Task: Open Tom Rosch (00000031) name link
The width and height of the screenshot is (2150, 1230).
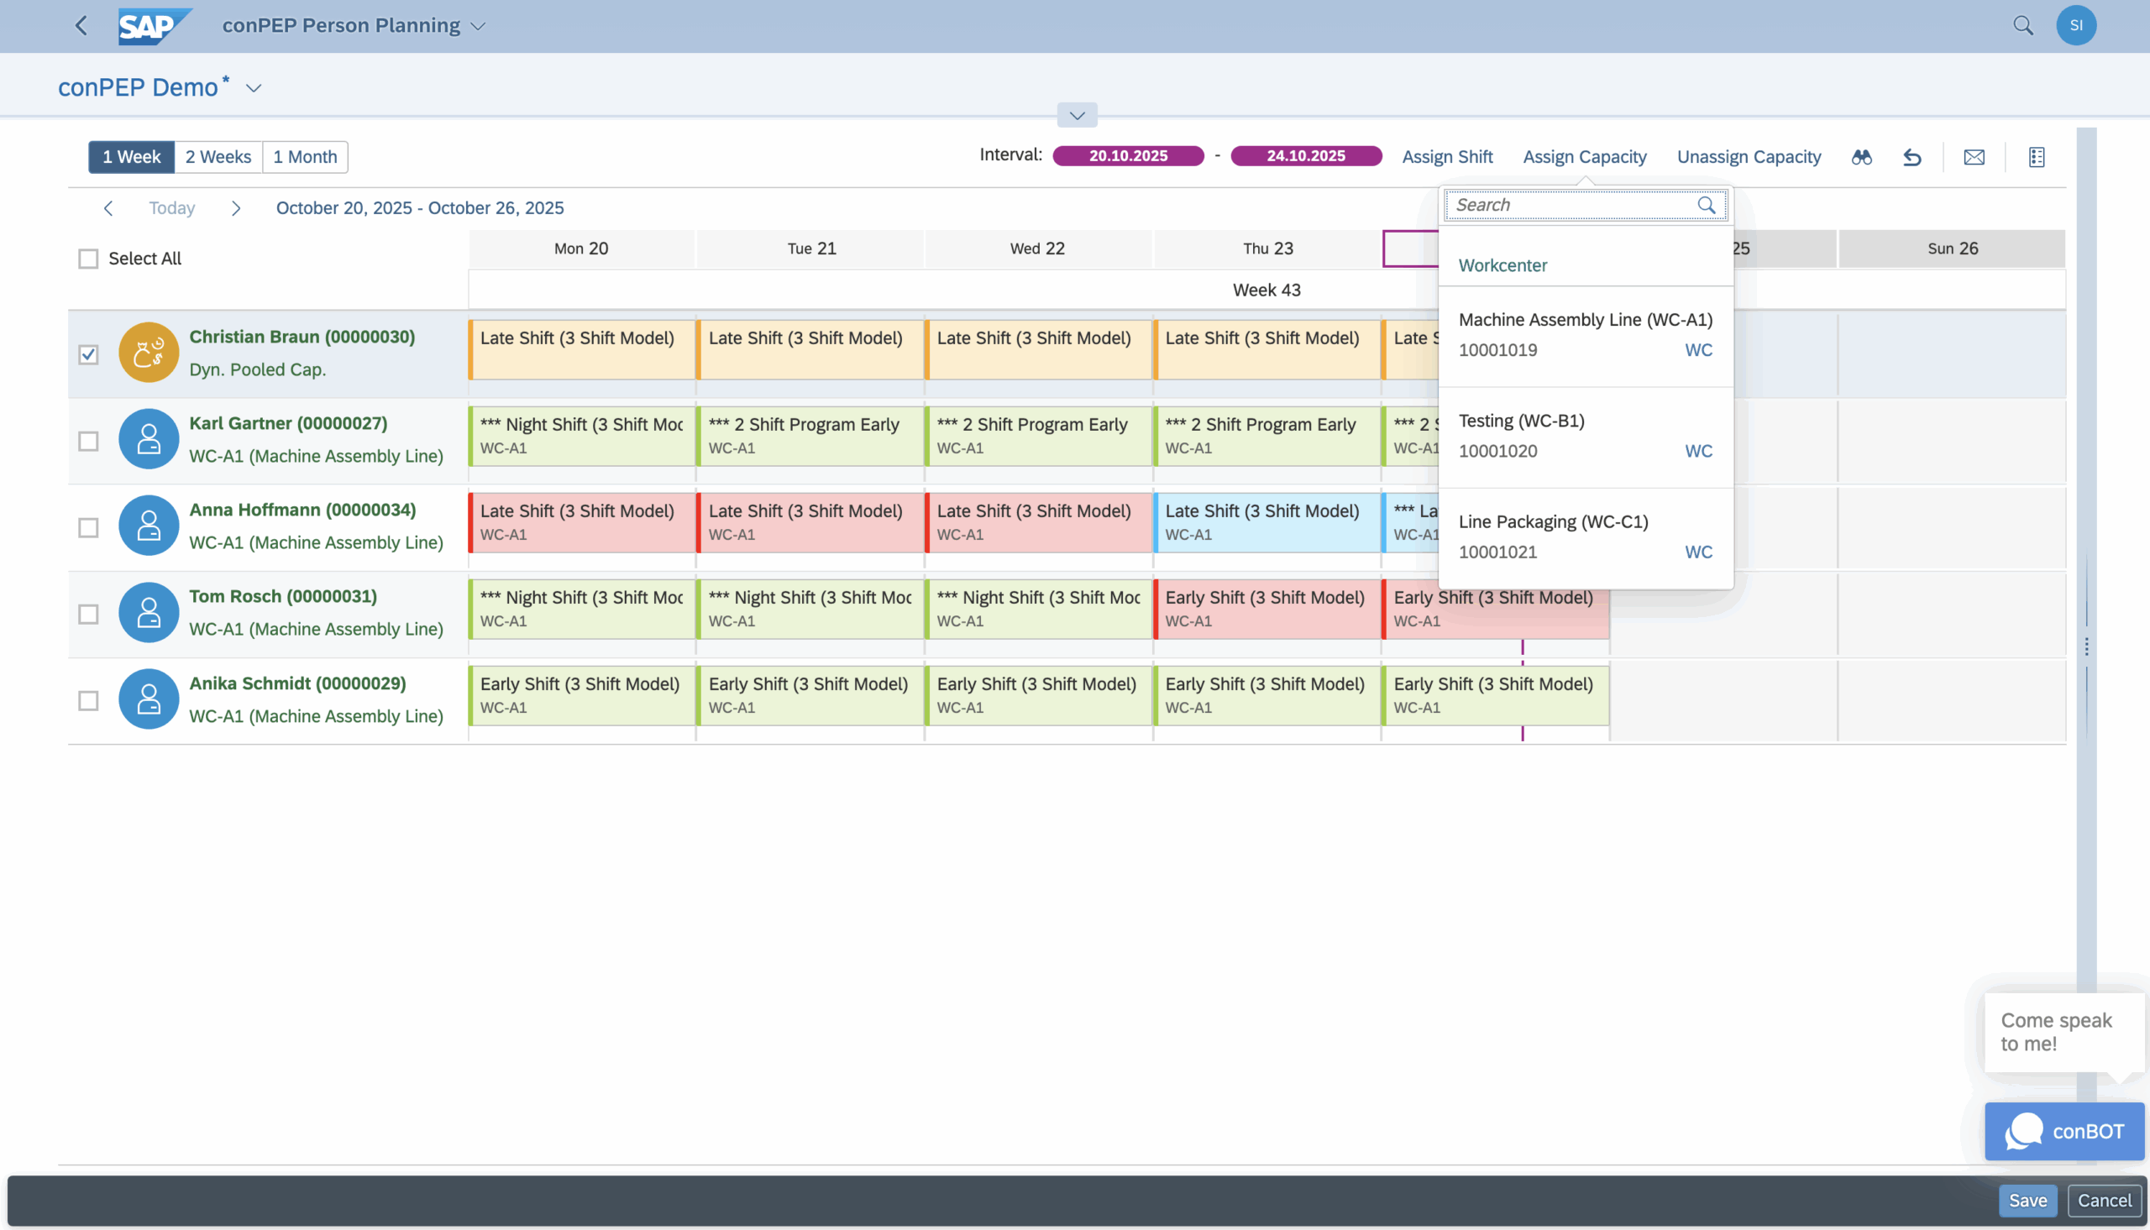Action: pos(283,596)
